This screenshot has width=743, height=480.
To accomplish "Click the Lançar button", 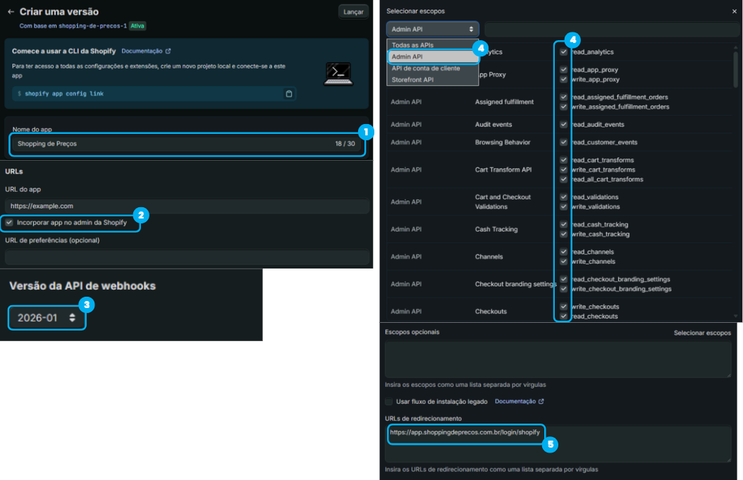I will pos(353,12).
